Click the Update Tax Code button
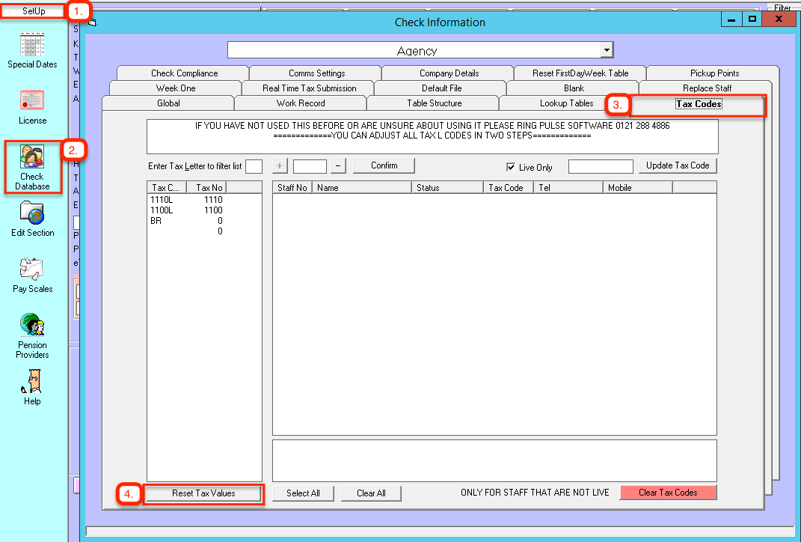This screenshot has width=801, height=542. pyautogui.click(x=677, y=165)
